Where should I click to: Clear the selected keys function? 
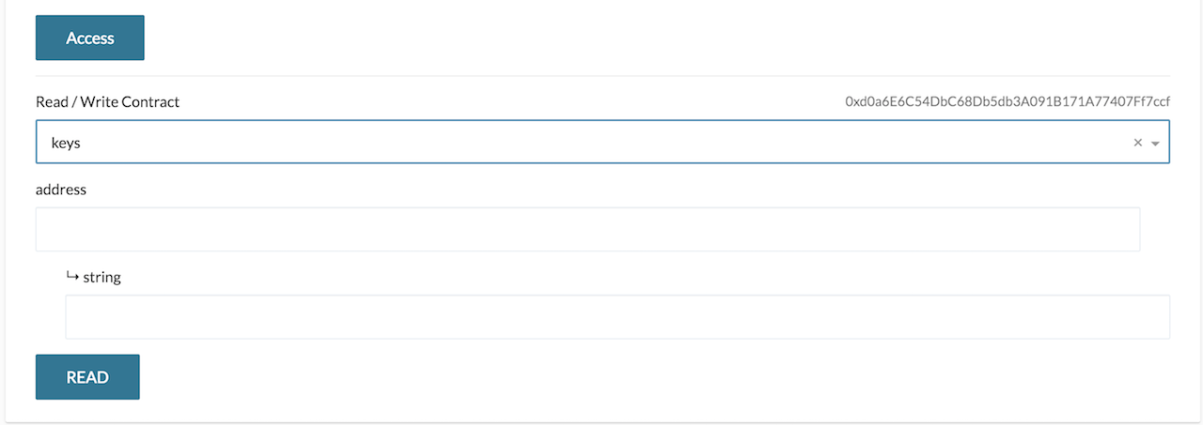pos(1137,143)
